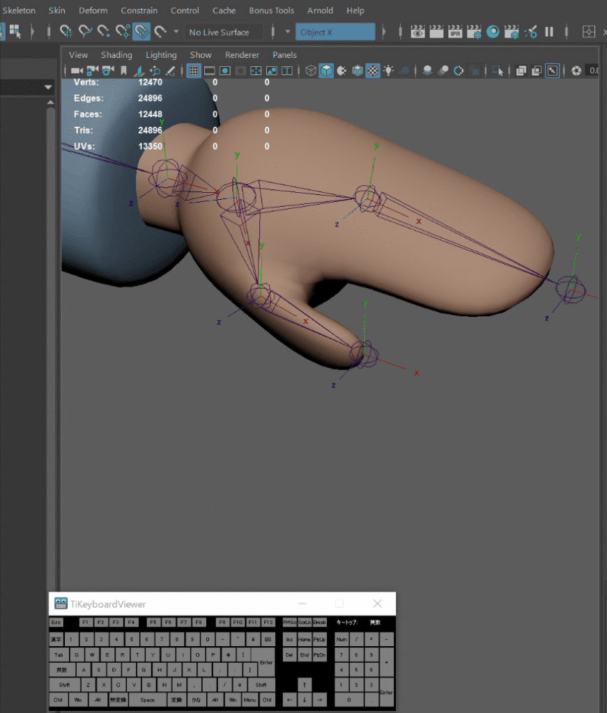
Task: Toggle the resolution gate icon
Action: tap(225, 70)
